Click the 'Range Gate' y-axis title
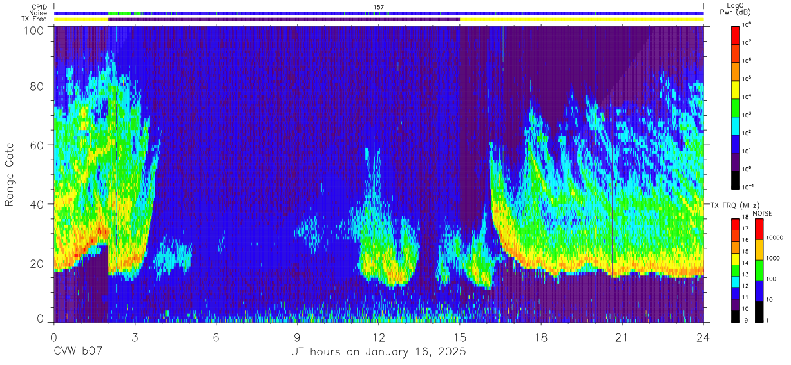Image resolution: width=791 pixels, height=365 pixels. click(x=10, y=176)
